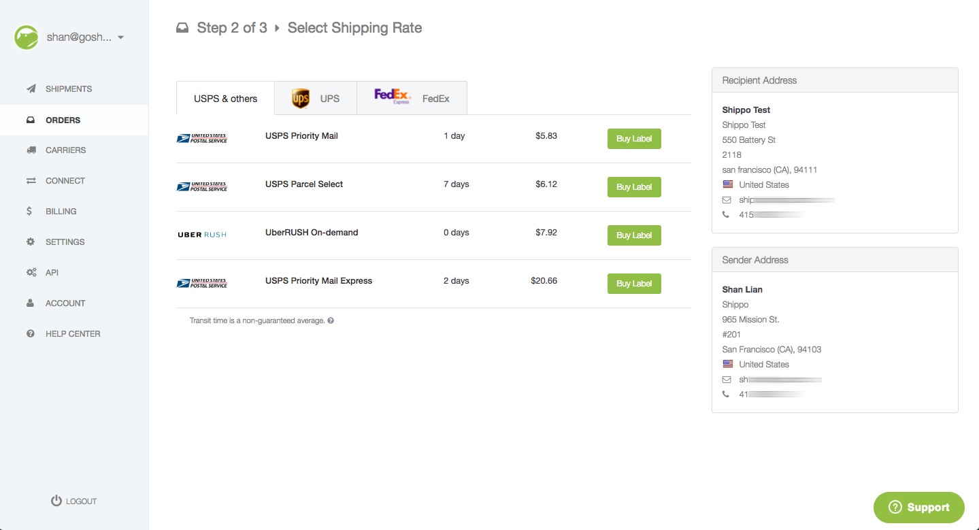Click the UPS shield logo
The image size is (979, 530).
pyautogui.click(x=301, y=99)
